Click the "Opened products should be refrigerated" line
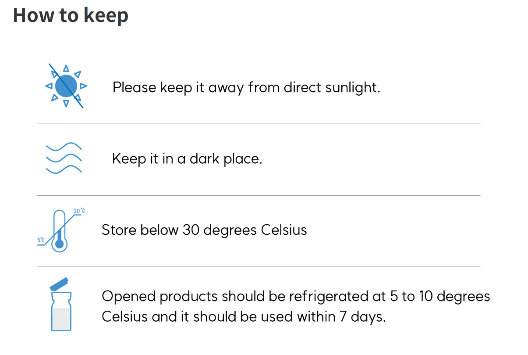The image size is (528, 355). [x=296, y=296]
